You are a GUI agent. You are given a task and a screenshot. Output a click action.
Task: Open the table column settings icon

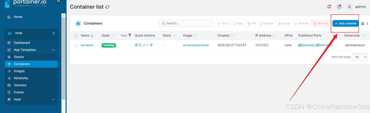[x=363, y=24]
